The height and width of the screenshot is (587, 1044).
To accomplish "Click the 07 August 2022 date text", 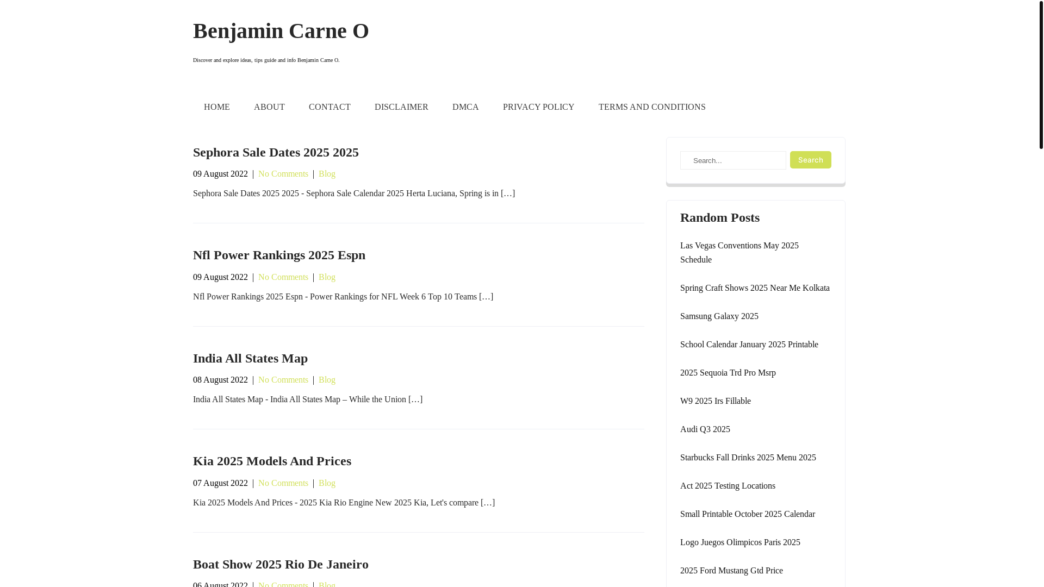I will click(x=220, y=483).
